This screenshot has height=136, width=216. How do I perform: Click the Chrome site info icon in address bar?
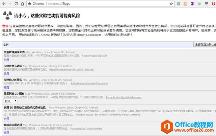click(x=30, y=4)
